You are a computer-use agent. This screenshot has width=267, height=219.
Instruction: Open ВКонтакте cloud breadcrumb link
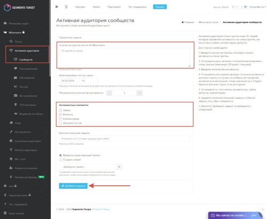click(208, 22)
